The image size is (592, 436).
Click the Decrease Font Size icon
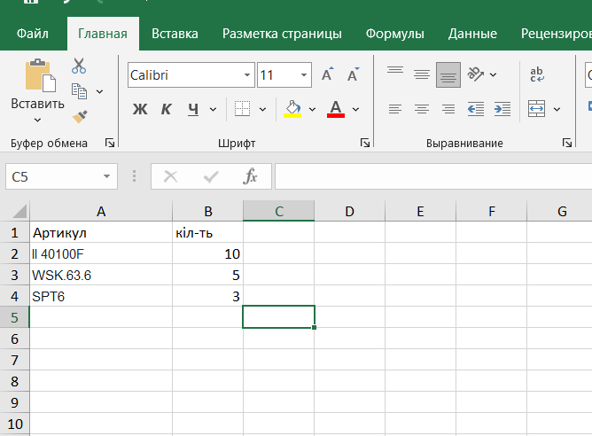pyautogui.click(x=353, y=75)
